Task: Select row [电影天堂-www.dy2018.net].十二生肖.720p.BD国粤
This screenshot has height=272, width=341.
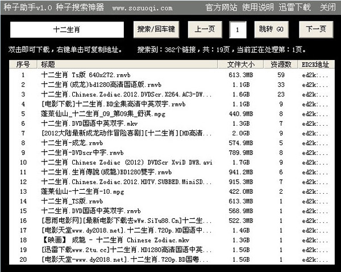Action: click(172, 260)
